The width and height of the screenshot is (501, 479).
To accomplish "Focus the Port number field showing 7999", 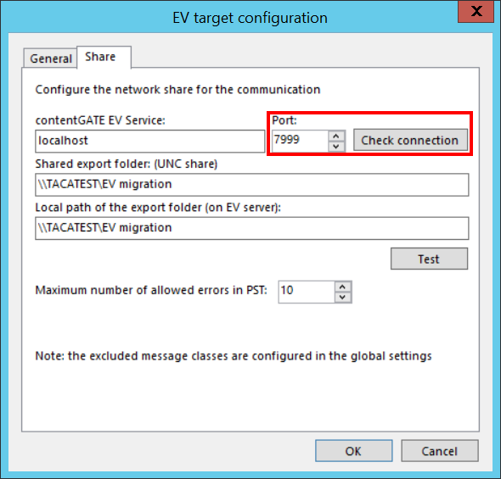I will pos(300,141).
